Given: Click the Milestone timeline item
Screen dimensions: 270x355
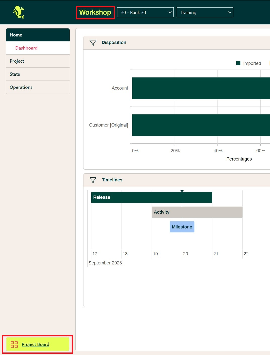Looking at the screenshot, I should 182,227.
